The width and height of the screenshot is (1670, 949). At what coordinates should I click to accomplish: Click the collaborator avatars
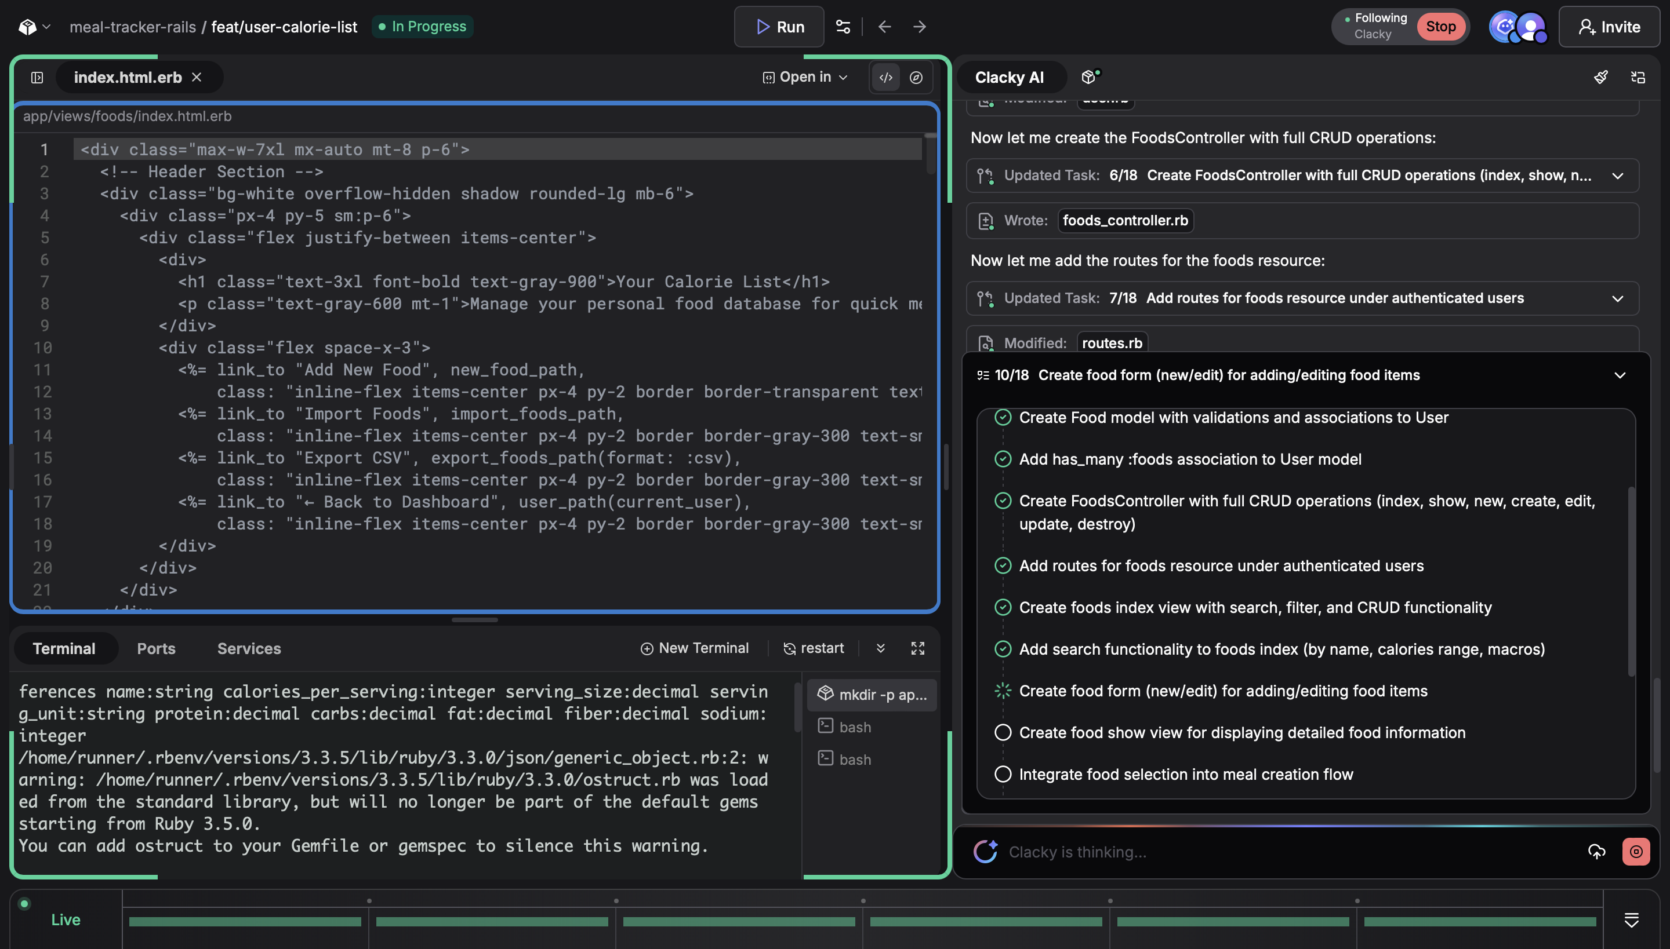tap(1518, 27)
